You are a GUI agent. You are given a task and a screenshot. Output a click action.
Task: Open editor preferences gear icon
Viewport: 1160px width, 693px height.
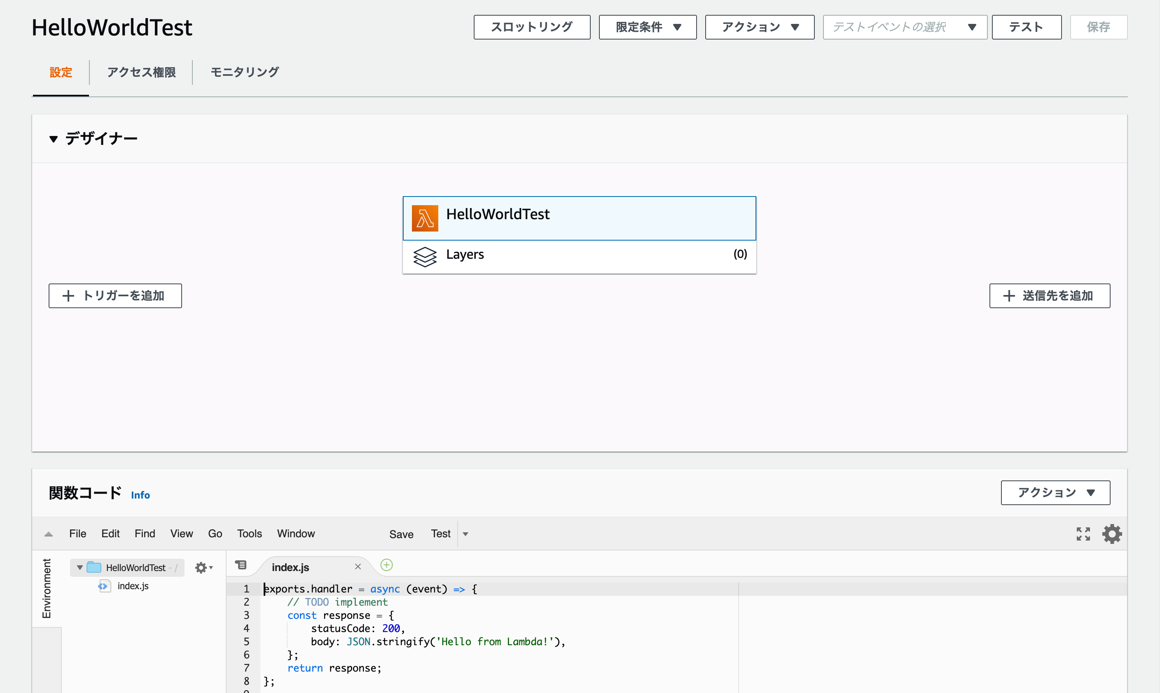click(x=1112, y=534)
